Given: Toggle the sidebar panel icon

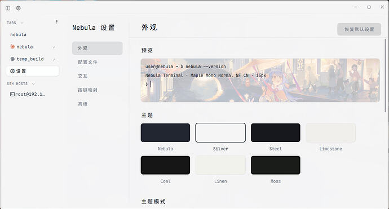Looking at the screenshot, I should tap(8, 8).
